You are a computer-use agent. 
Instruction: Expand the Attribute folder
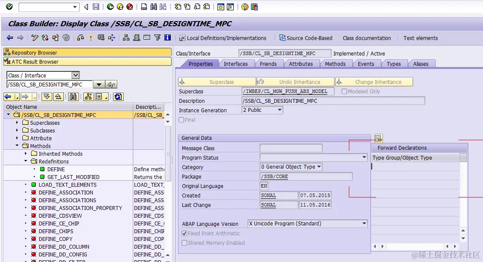17,138
